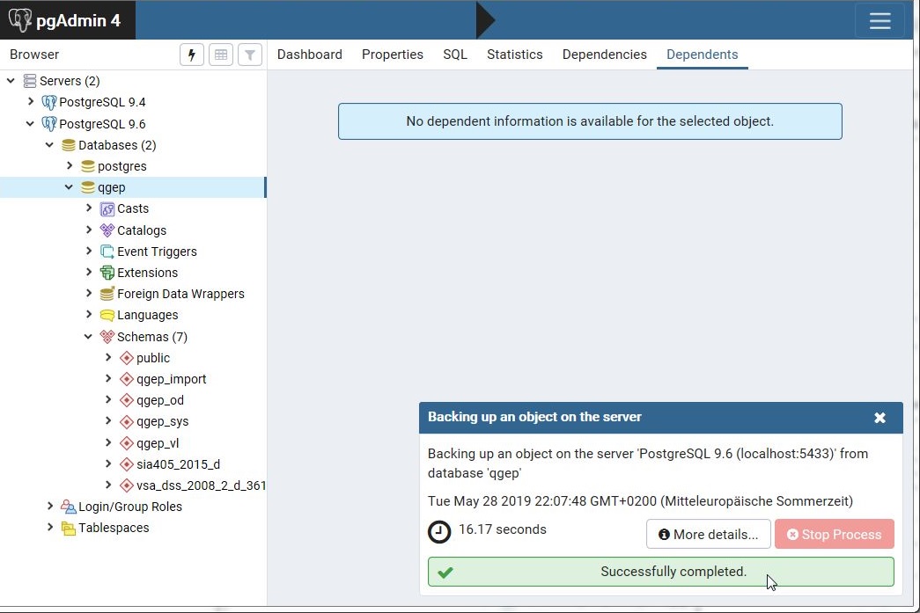Screen dimensions: 920x613
Task: Click the PostgreSQL 9.4 server elephant icon
Action: point(49,103)
